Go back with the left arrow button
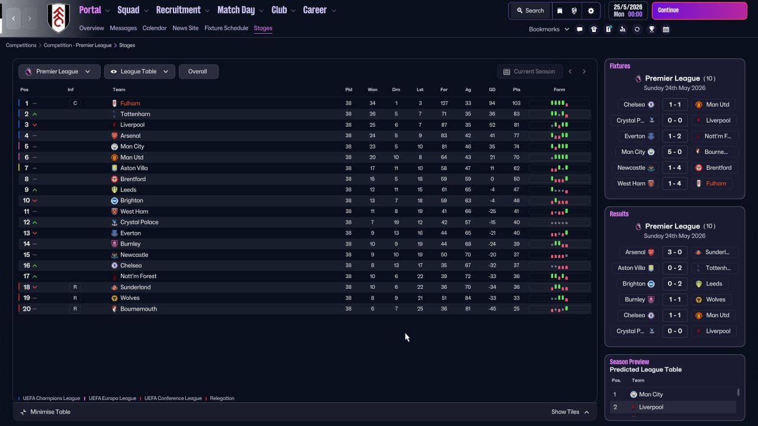Screen dimensions: 758x426 coord(13,18)
